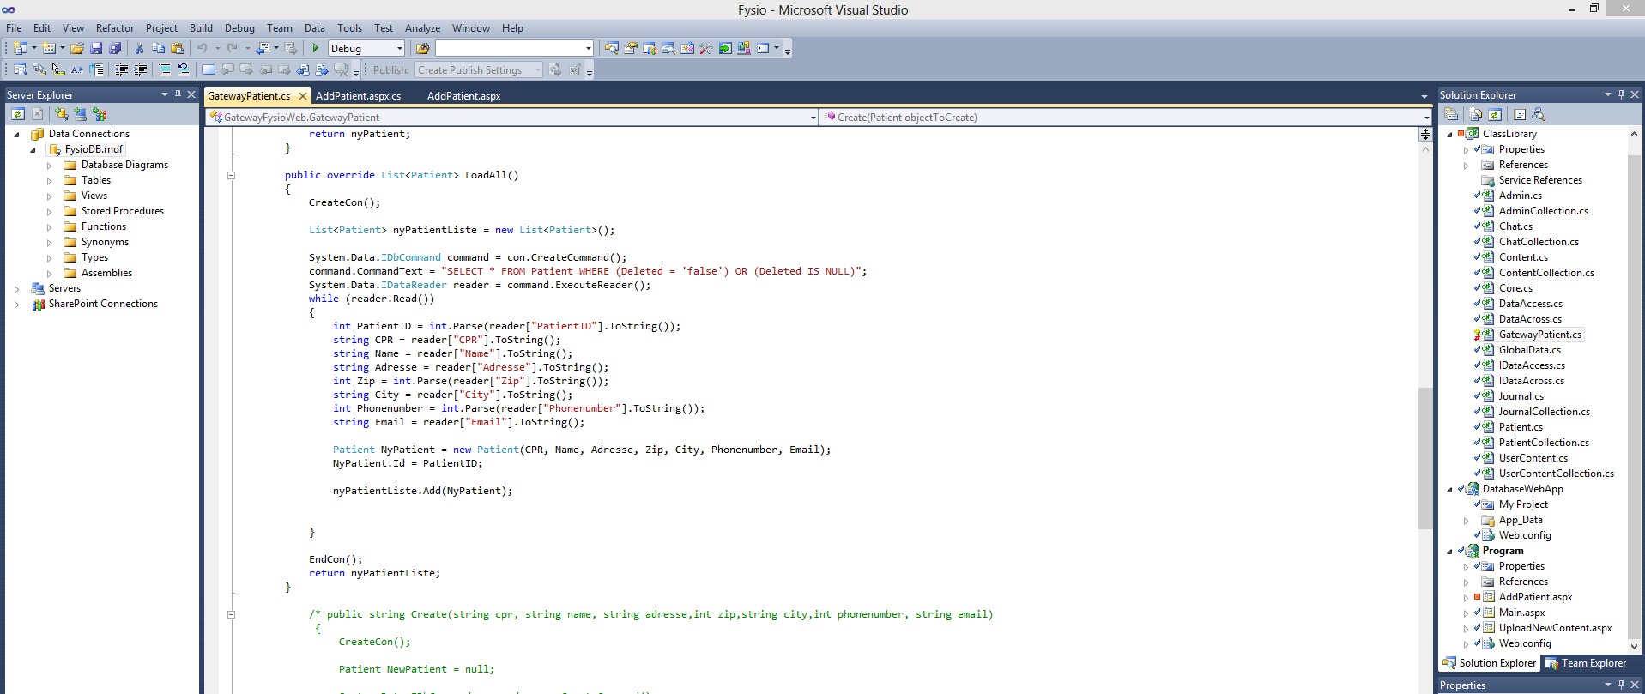Click the code editor vertical scrollbar thumb
Viewport: 1645px width, 694px height.
1425,458
